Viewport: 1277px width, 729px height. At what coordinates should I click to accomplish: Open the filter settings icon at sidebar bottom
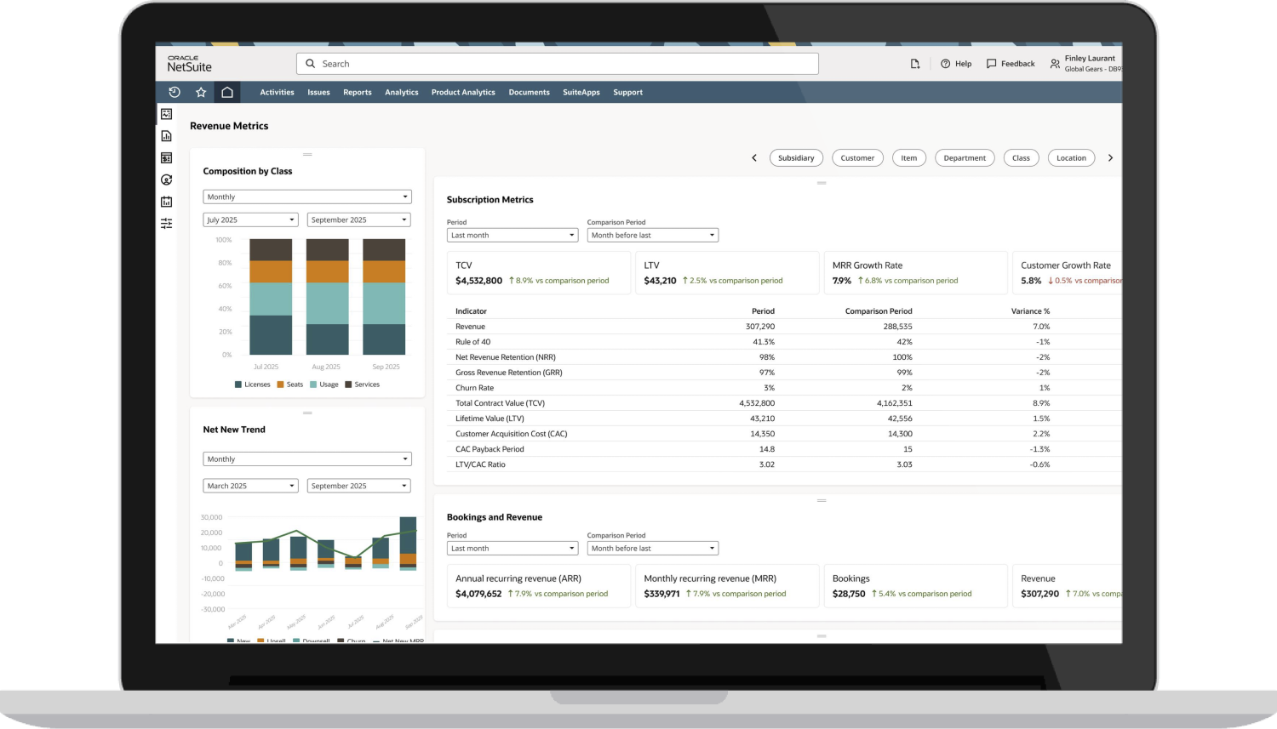pos(166,223)
